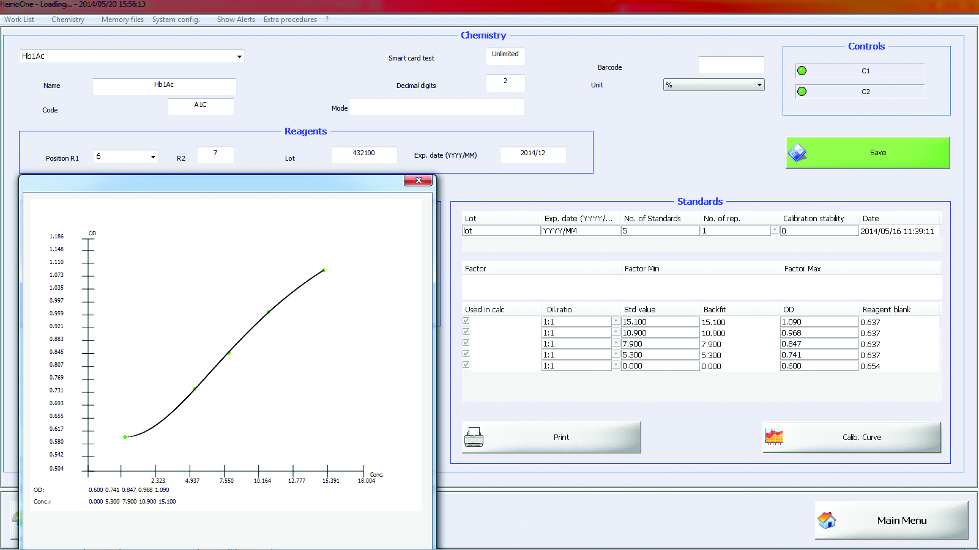The image size is (979, 550).
Task: Click the green C1 control indicator
Action: coord(802,71)
